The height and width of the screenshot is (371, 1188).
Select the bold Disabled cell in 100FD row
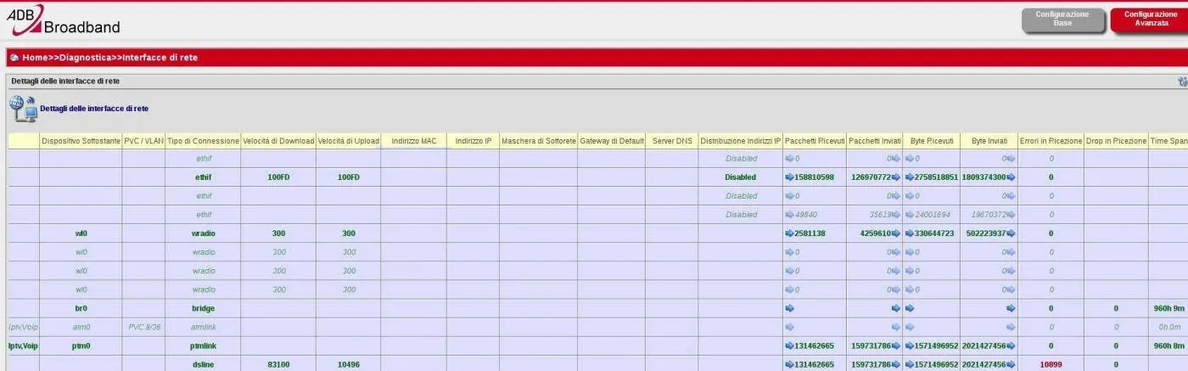point(741,177)
